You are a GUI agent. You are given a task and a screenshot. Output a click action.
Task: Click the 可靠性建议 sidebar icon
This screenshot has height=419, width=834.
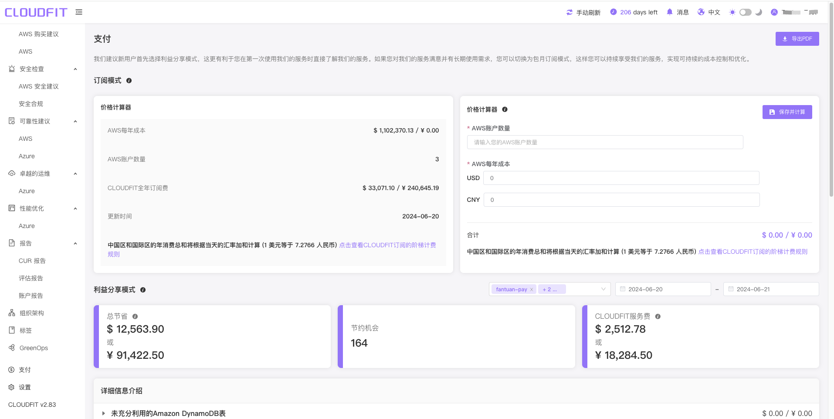coord(12,121)
